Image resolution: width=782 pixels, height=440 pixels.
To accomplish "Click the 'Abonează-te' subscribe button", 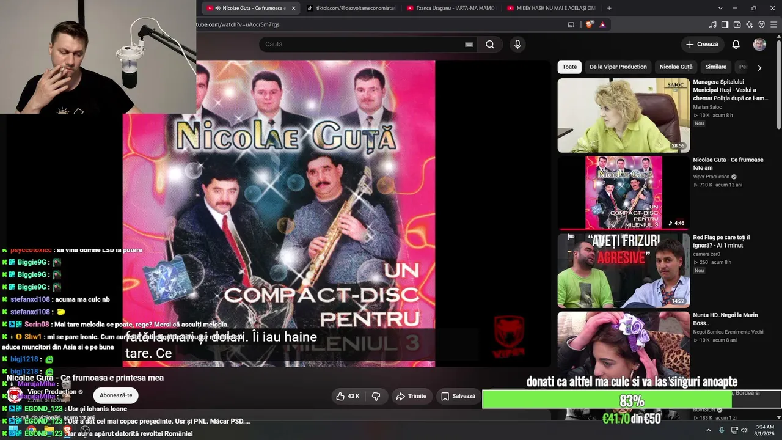I will pos(116,395).
